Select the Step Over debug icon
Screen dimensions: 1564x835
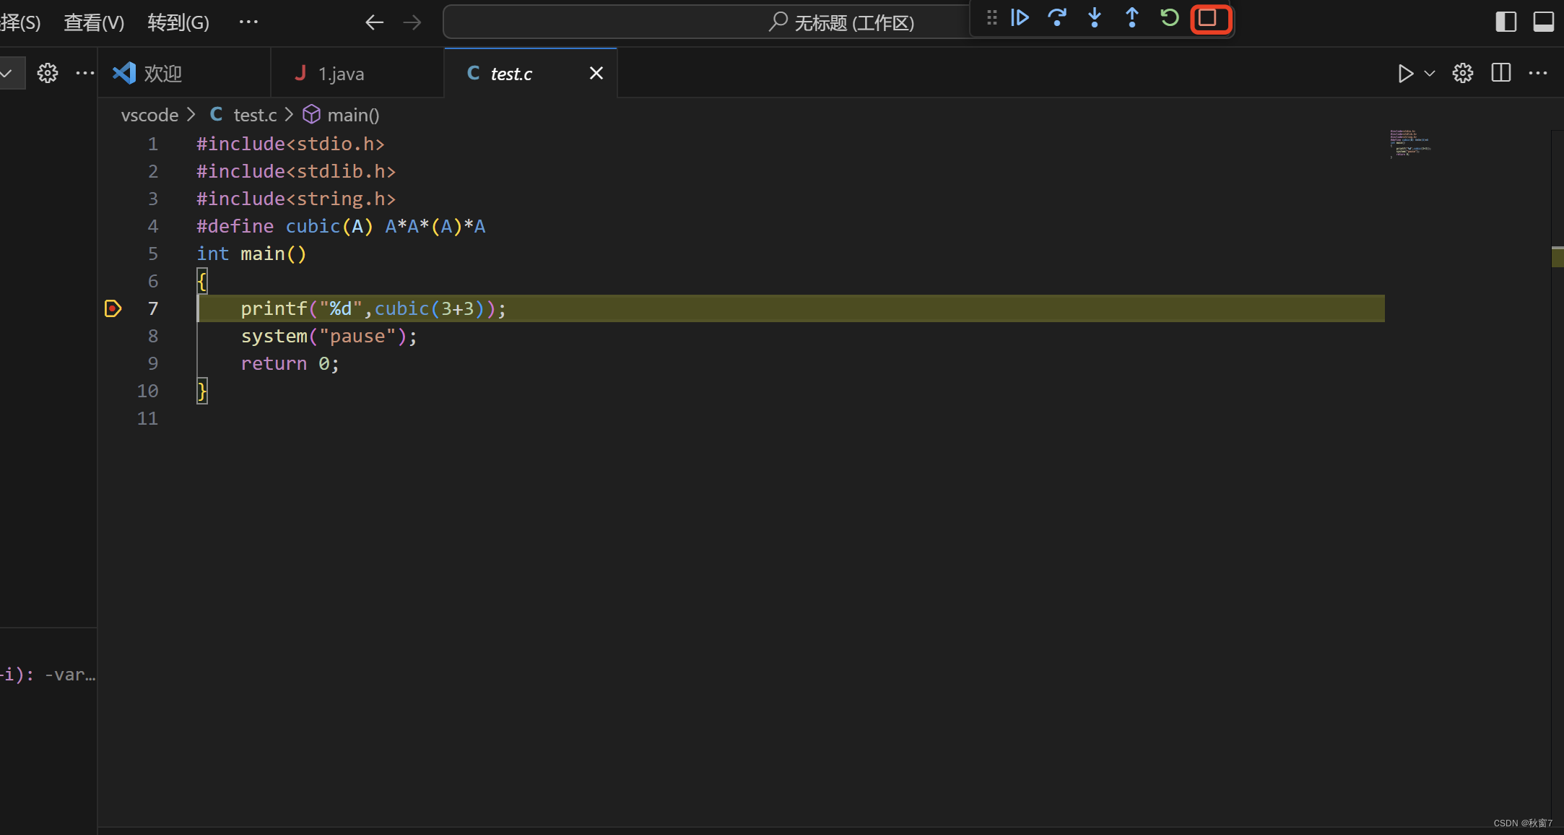(1058, 18)
